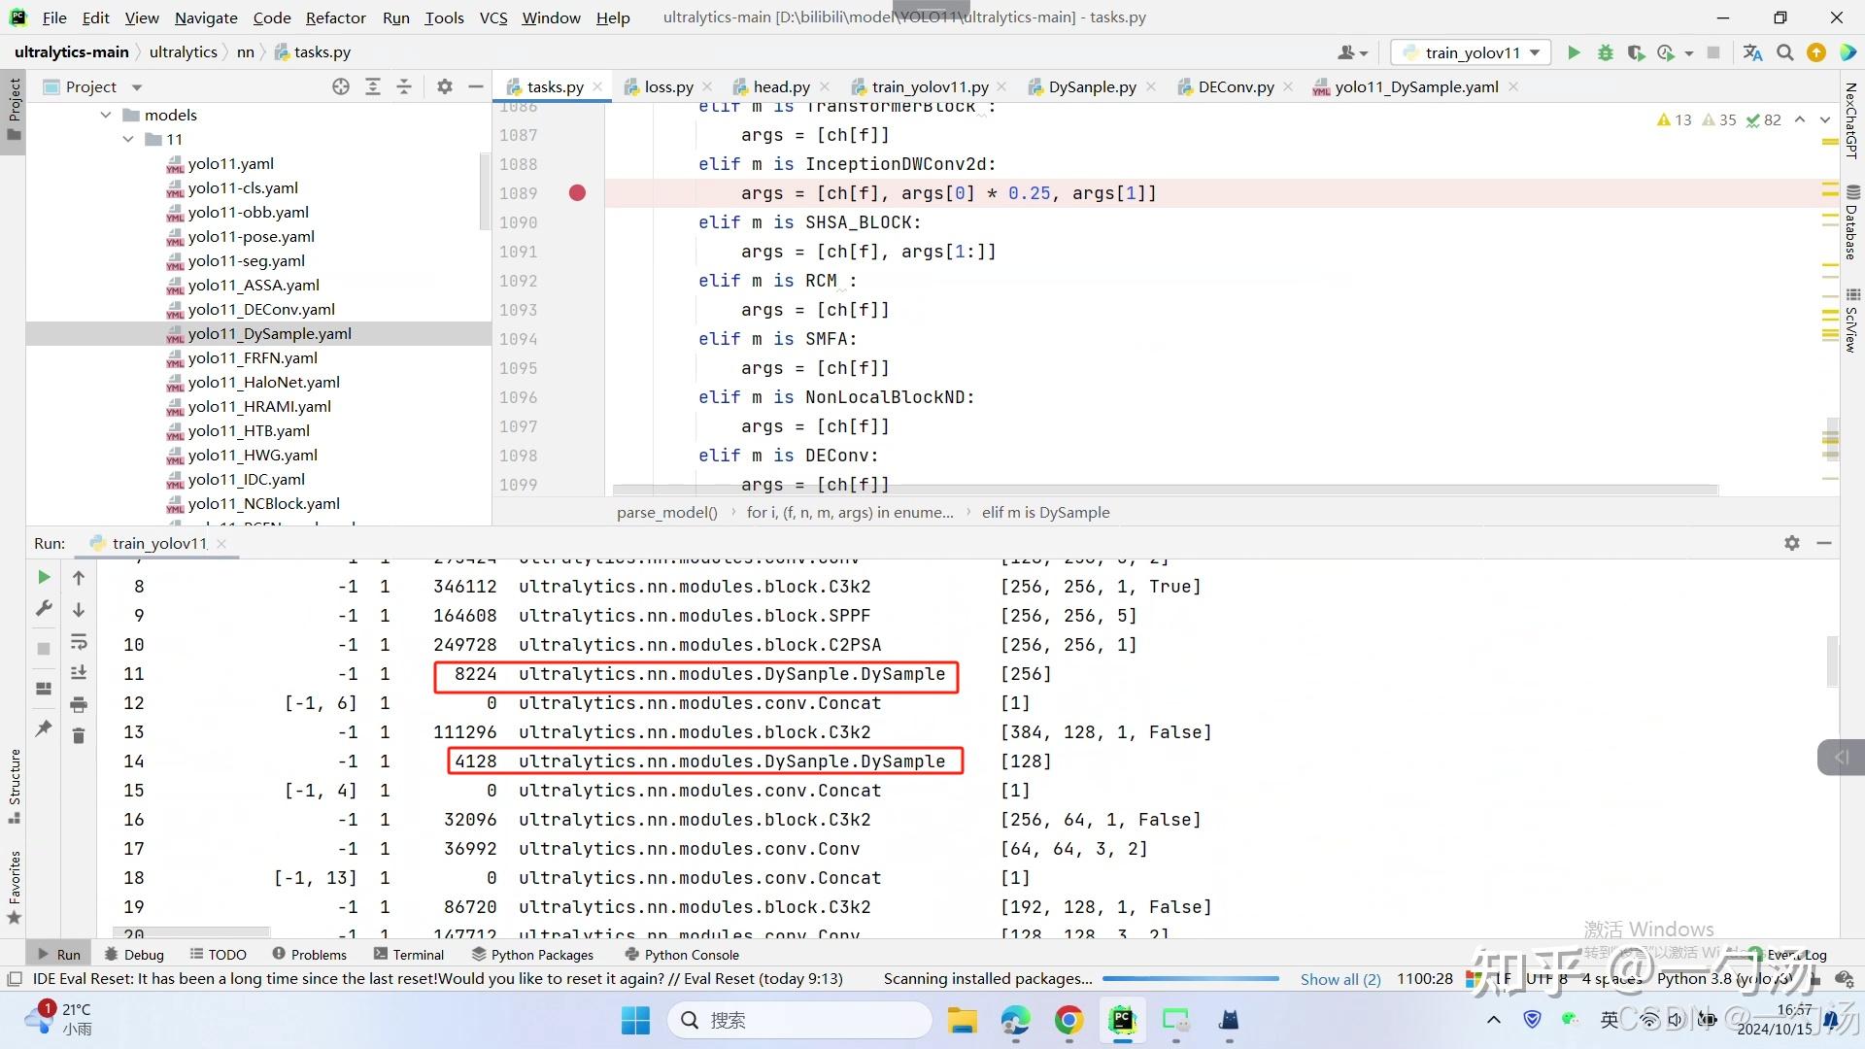Toggle soft-wrap in Run console
The width and height of the screenshot is (1865, 1049).
point(79,641)
